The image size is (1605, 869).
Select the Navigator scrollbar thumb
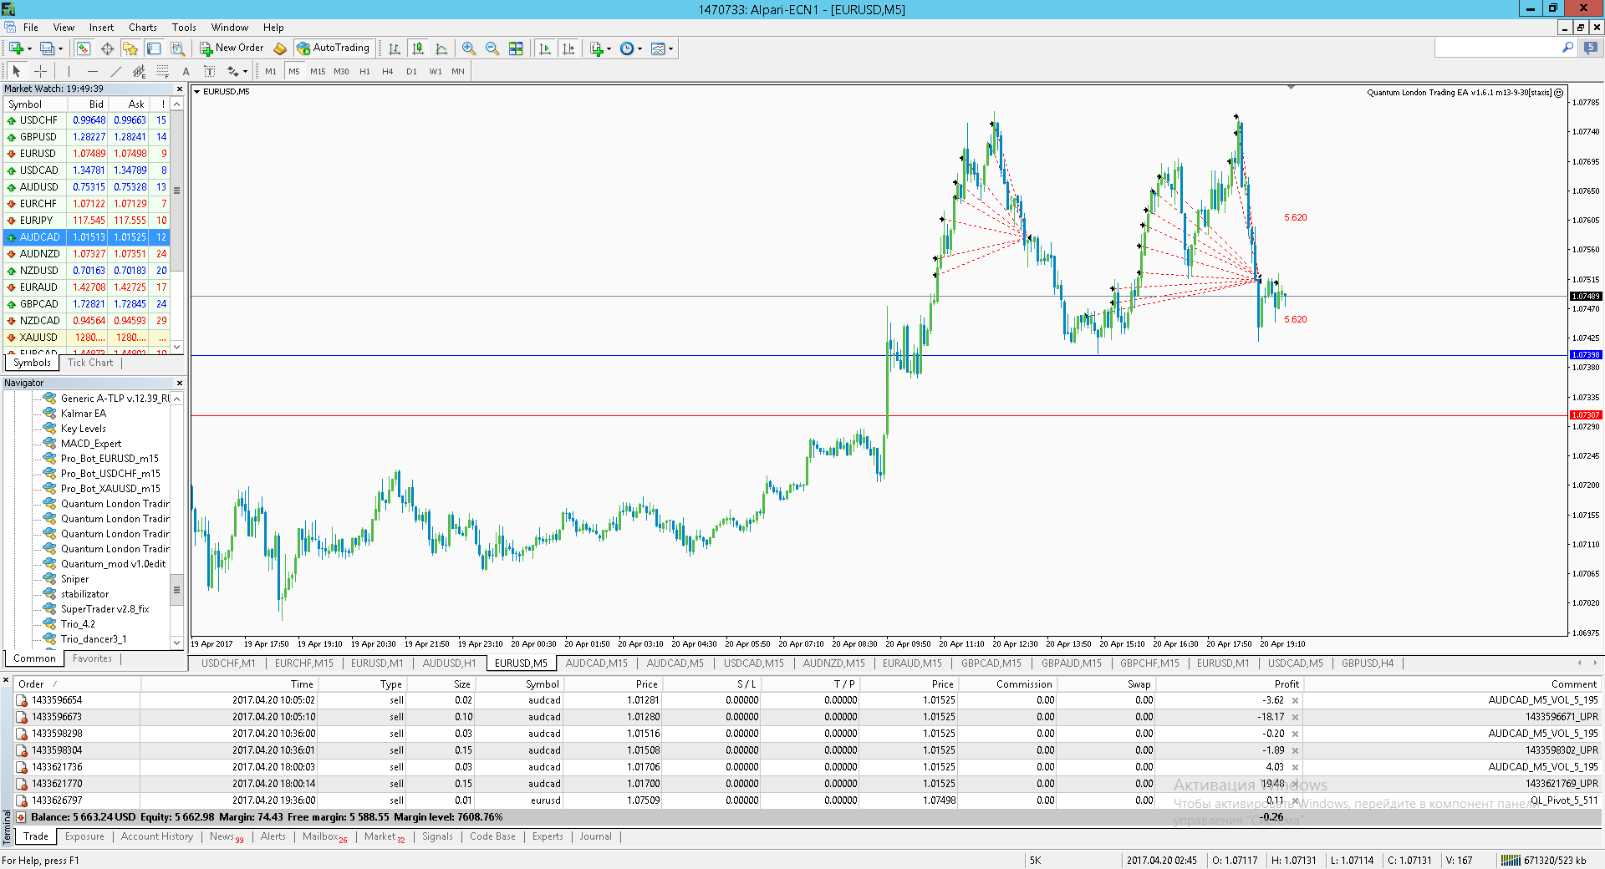pos(176,590)
